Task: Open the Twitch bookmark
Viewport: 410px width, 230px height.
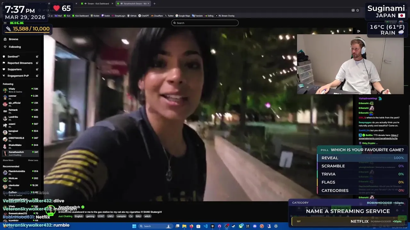Action: (105, 16)
